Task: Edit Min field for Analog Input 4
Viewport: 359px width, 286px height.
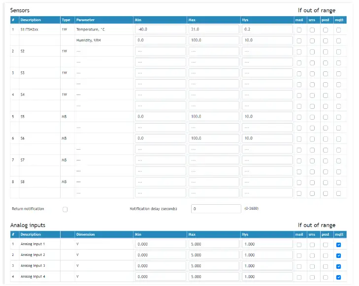Action: [160, 277]
